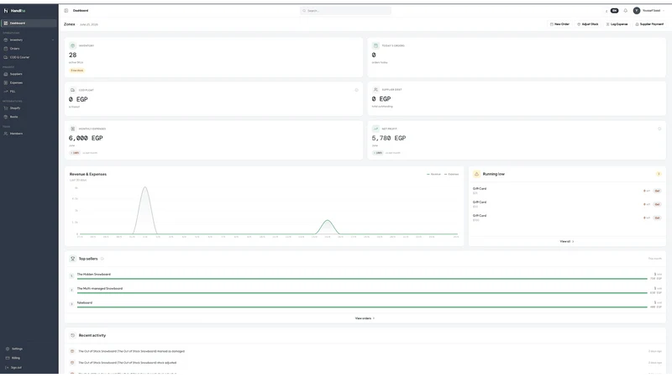Screen dimensions: 672x378
Task: Open the View orders link
Action: pos(365,318)
